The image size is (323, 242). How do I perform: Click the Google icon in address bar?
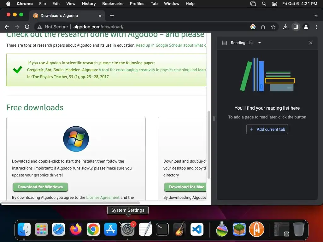(x=253, y=27)
